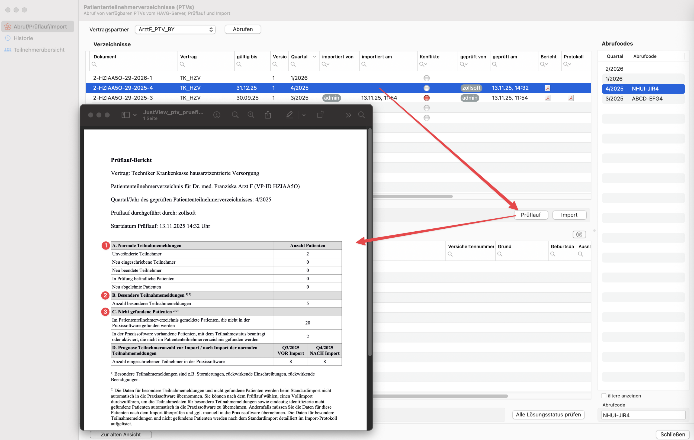Click the red conflict indicator for 3/2025
Viewport: 694px width, 440px height.
[426, 98]
